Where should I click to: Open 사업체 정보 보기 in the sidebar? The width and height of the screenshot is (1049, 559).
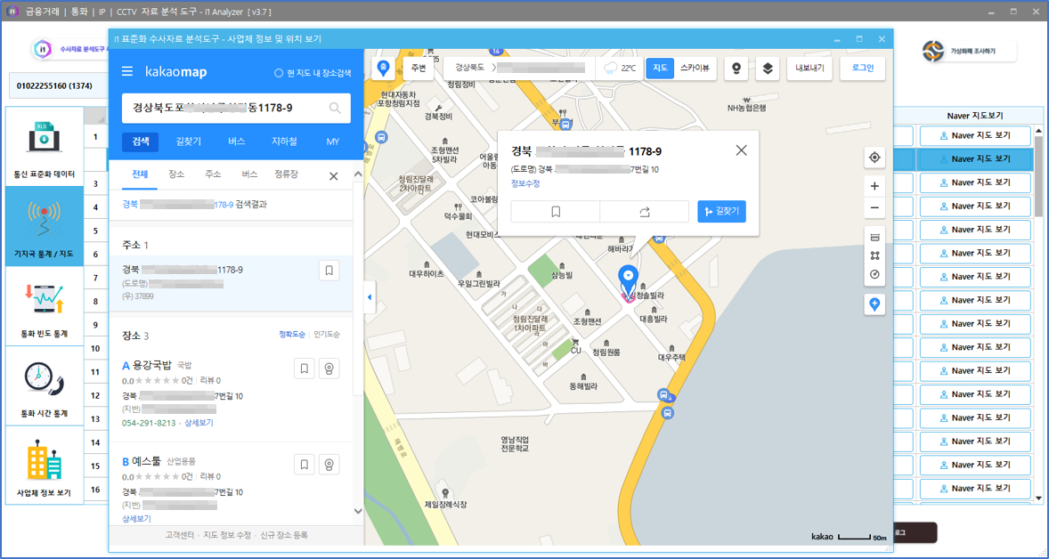pyautogui.click(x=45, y=466)
